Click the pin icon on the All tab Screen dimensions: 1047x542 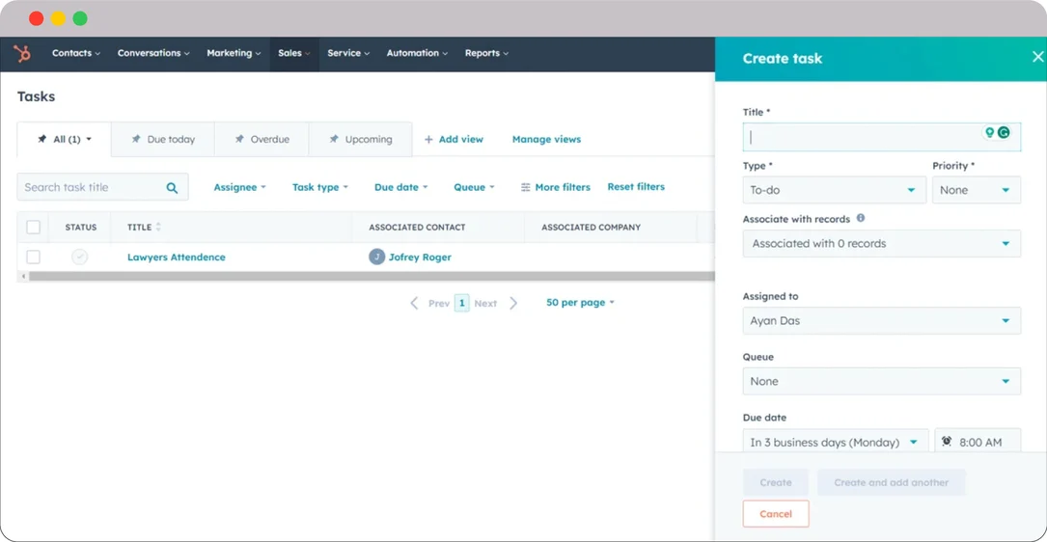tap(42, 140)
